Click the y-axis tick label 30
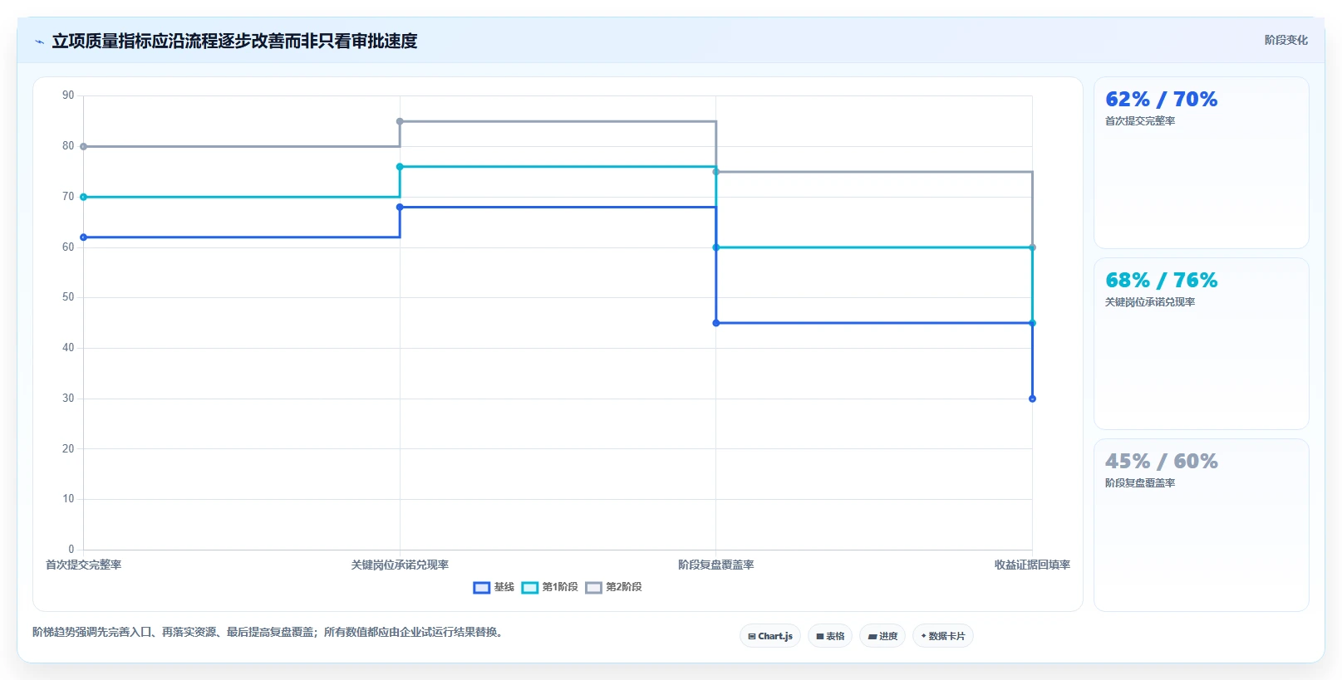Viewport: 1342px width, 680px height. 68,399
